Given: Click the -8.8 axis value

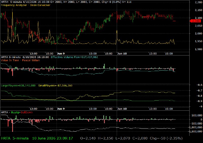Looking at the screenshot, I should (199, 96).
